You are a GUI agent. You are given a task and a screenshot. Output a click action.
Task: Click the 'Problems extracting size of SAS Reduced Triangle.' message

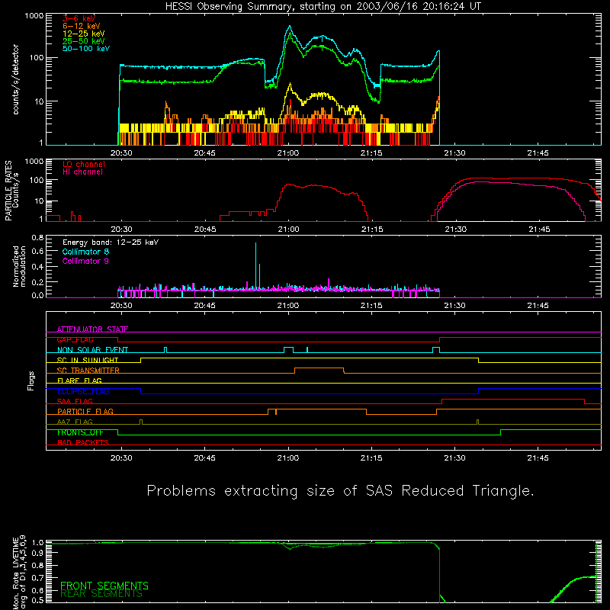point(340,491)
